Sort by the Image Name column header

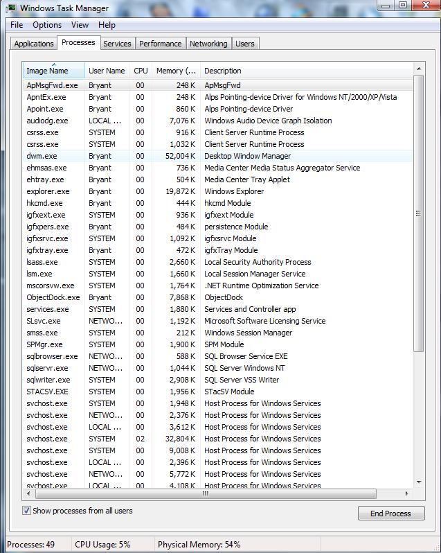(53, 71)
